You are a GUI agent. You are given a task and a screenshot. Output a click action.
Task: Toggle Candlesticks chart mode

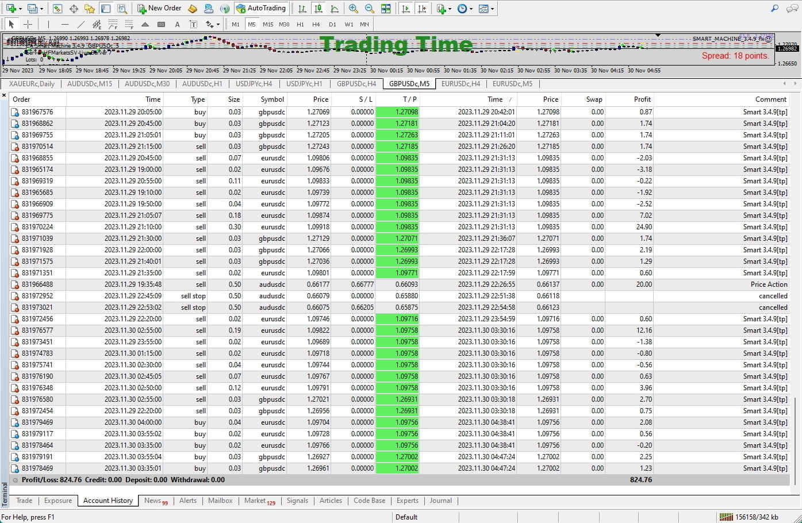coord(318,9)
